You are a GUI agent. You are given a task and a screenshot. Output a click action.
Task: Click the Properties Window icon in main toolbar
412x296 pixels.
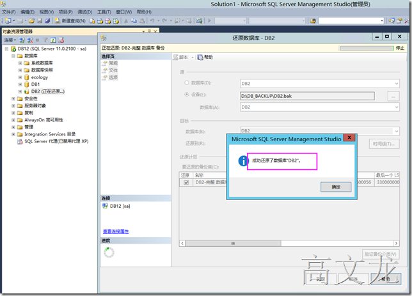pos(399,20)
